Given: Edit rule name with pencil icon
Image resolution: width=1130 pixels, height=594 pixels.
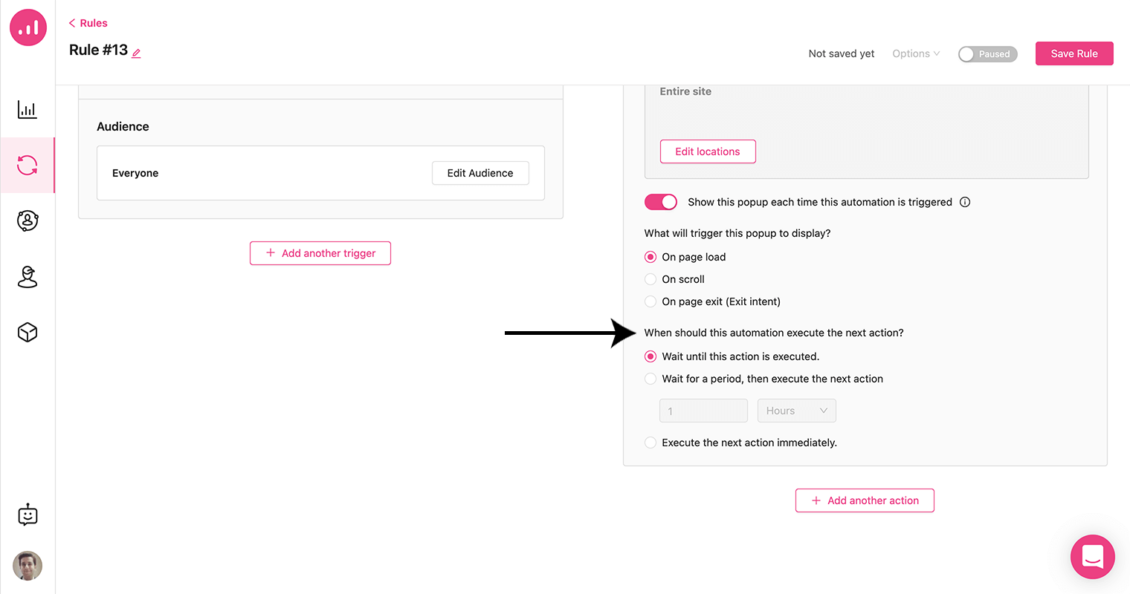Looking at the screenshot, I should (x=137, y=53).
